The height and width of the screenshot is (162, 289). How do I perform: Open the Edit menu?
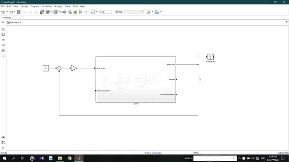9,6
